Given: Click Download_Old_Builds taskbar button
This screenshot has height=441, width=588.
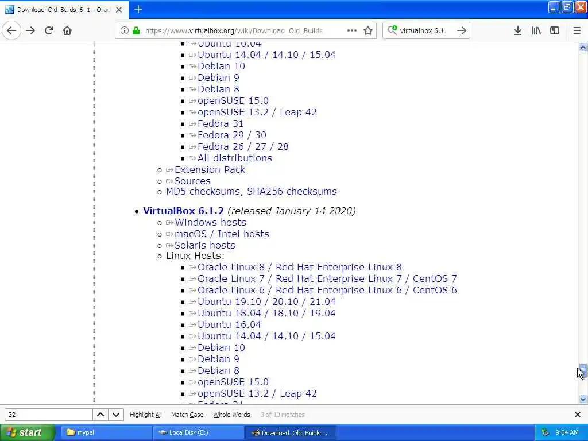Looking at the screenshot, I should (291, 432).
